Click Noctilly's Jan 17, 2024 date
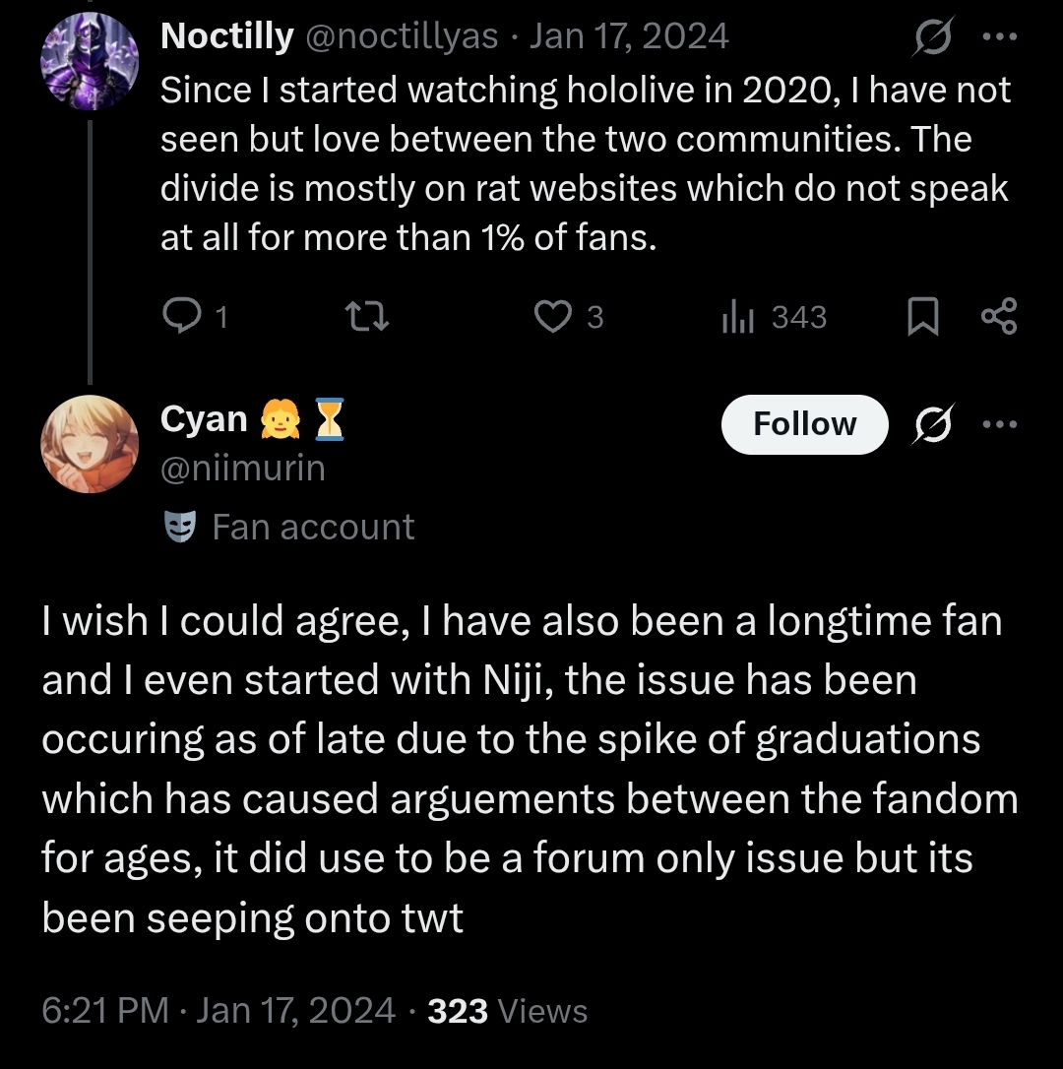 (630, 36)
